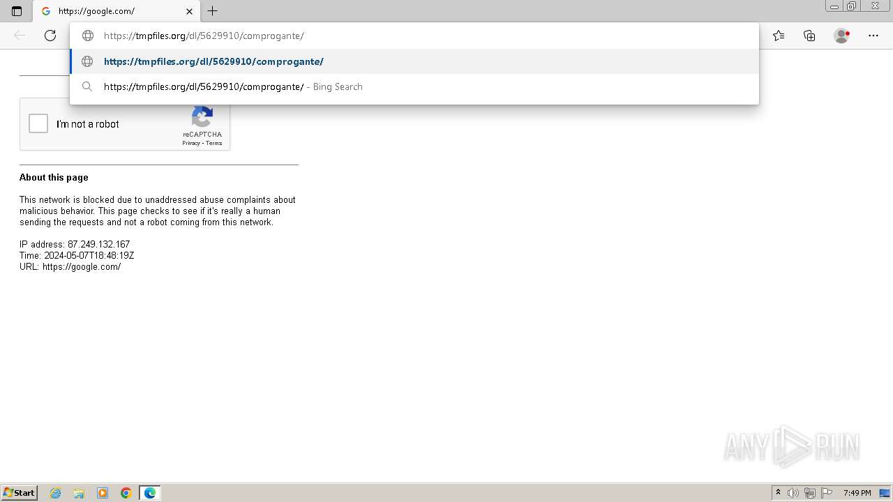Click the URL: https://google.com/ text
The height and width of the screenshot is (502, 893).
(70, 266)
